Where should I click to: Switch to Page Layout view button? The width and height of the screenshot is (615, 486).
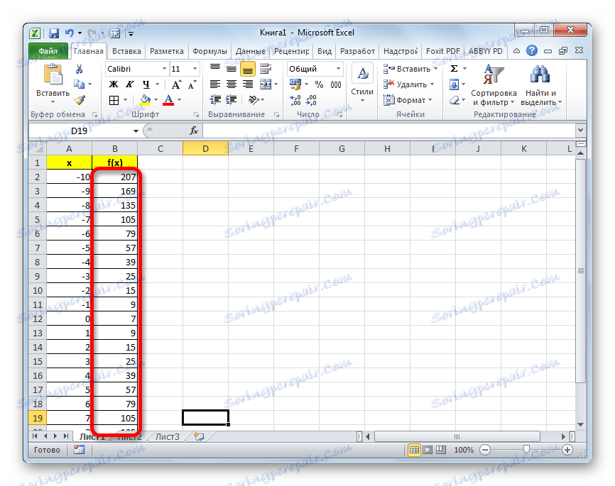(428, 450)
